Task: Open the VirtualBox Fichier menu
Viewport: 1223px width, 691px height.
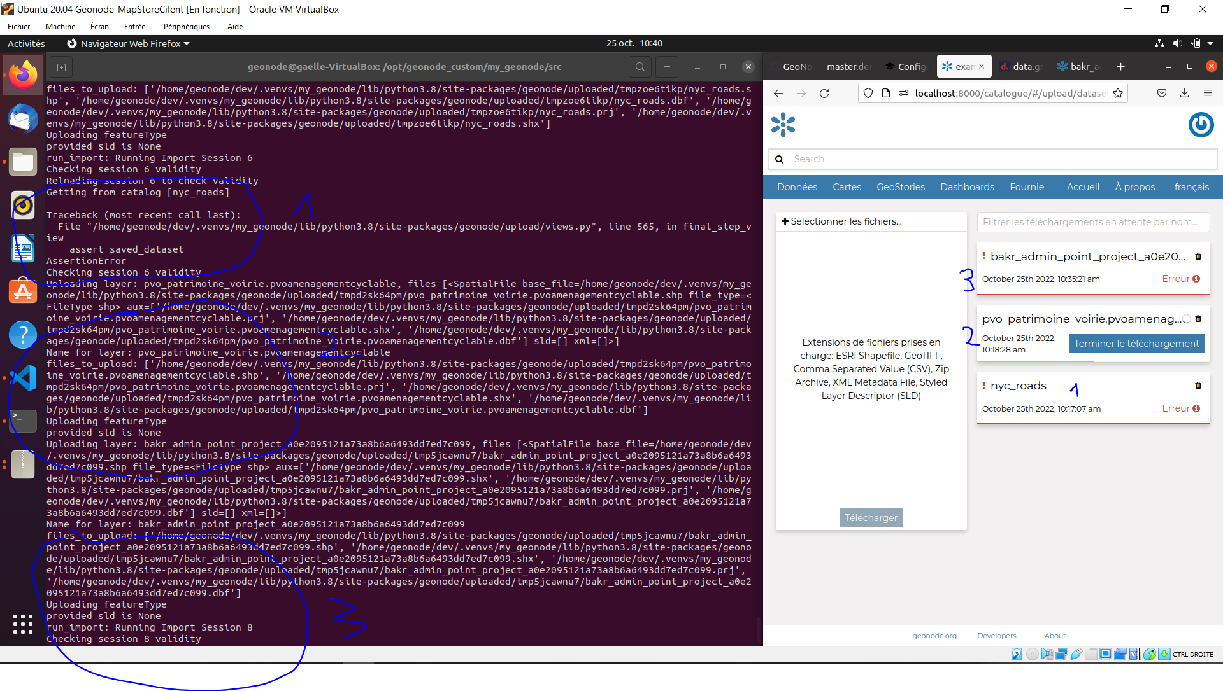Action: click(19, 27)
